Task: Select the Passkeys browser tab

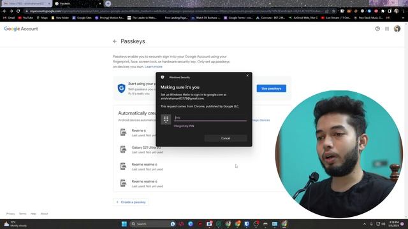Action: 77,4
